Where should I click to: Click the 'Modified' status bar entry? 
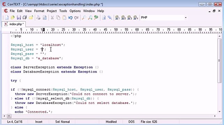pyautogui.click(x=111, y=122)
